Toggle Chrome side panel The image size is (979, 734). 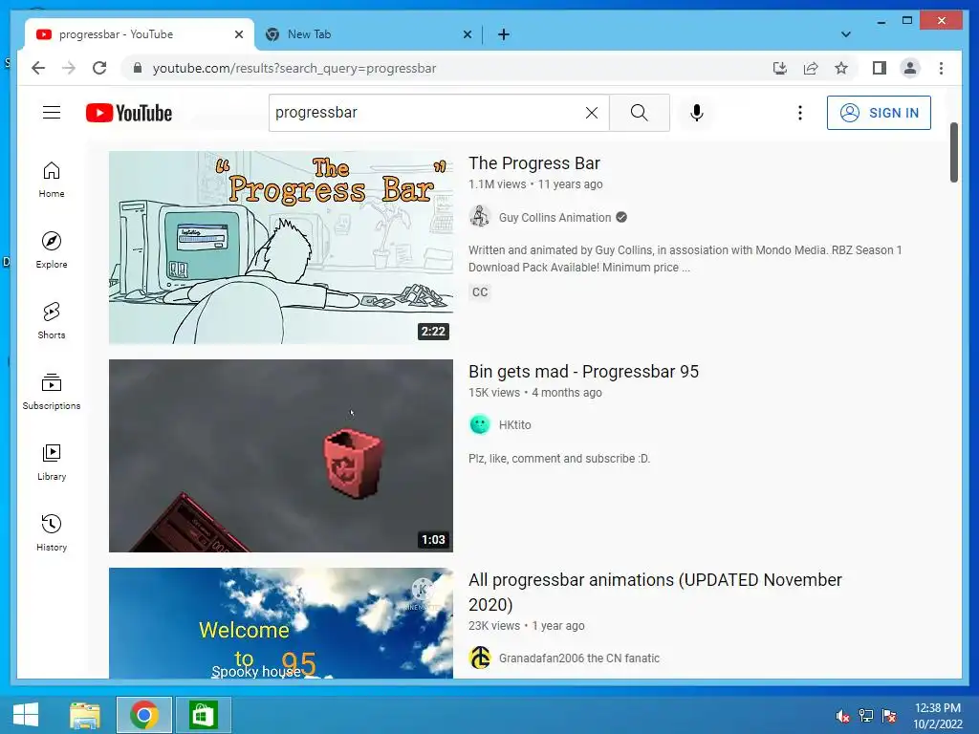880,68
